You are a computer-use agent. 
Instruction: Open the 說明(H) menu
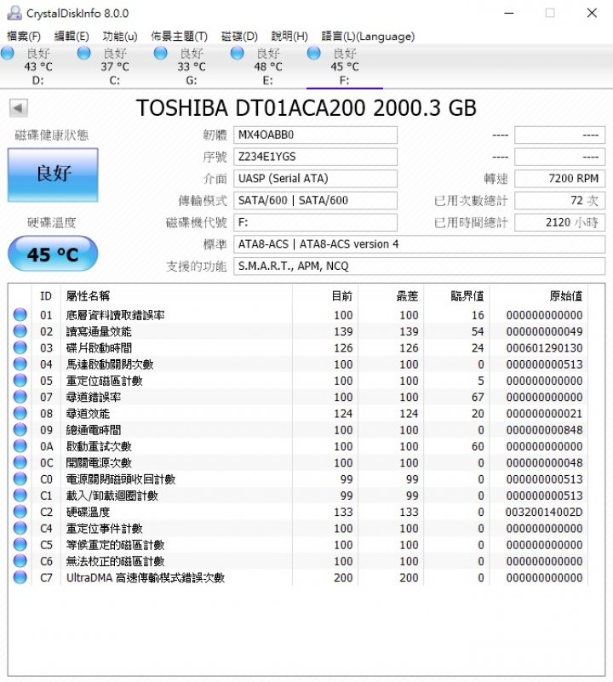click(x=289, y=36)
